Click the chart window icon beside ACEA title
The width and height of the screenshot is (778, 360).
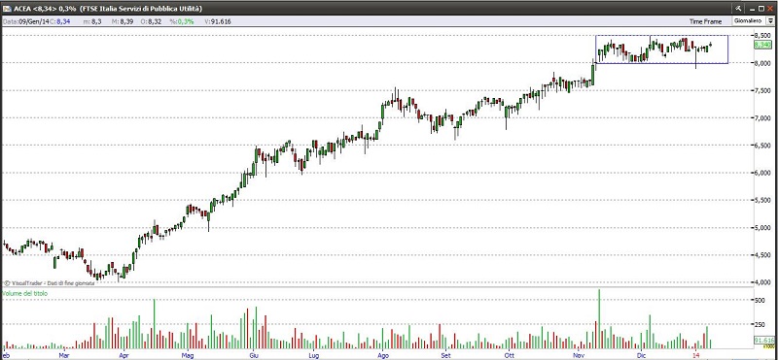(8, 9)
